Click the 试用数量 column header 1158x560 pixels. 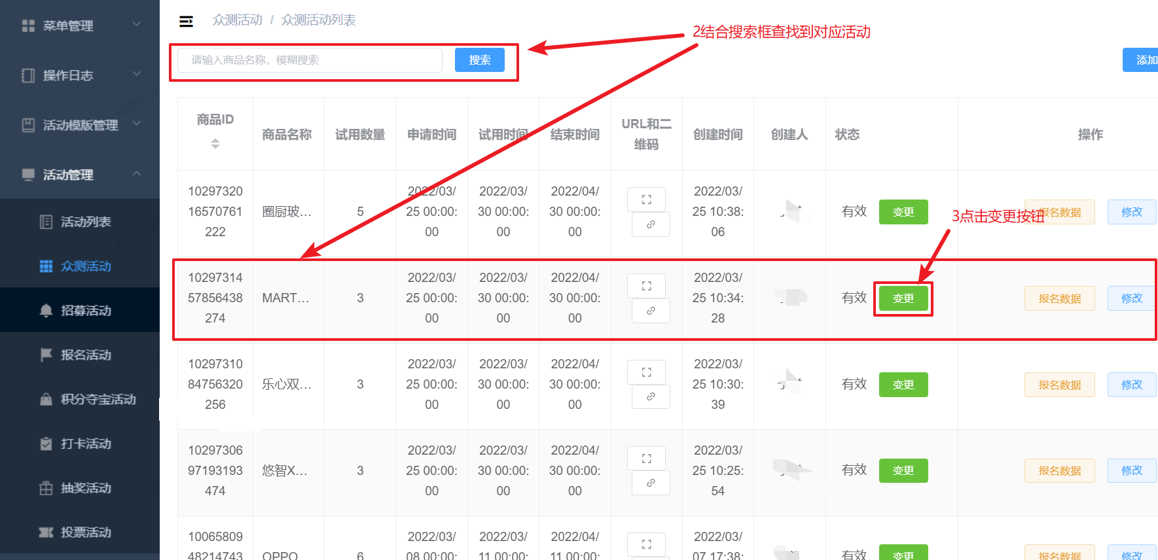coord(360,134)
